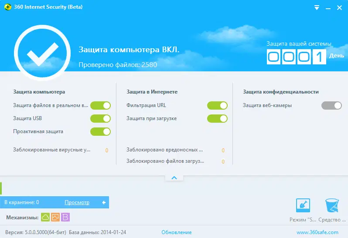Screen dimensions: 348x238
Task: Click the Защита конфиденциальности section heading
Action: point(281,92)
